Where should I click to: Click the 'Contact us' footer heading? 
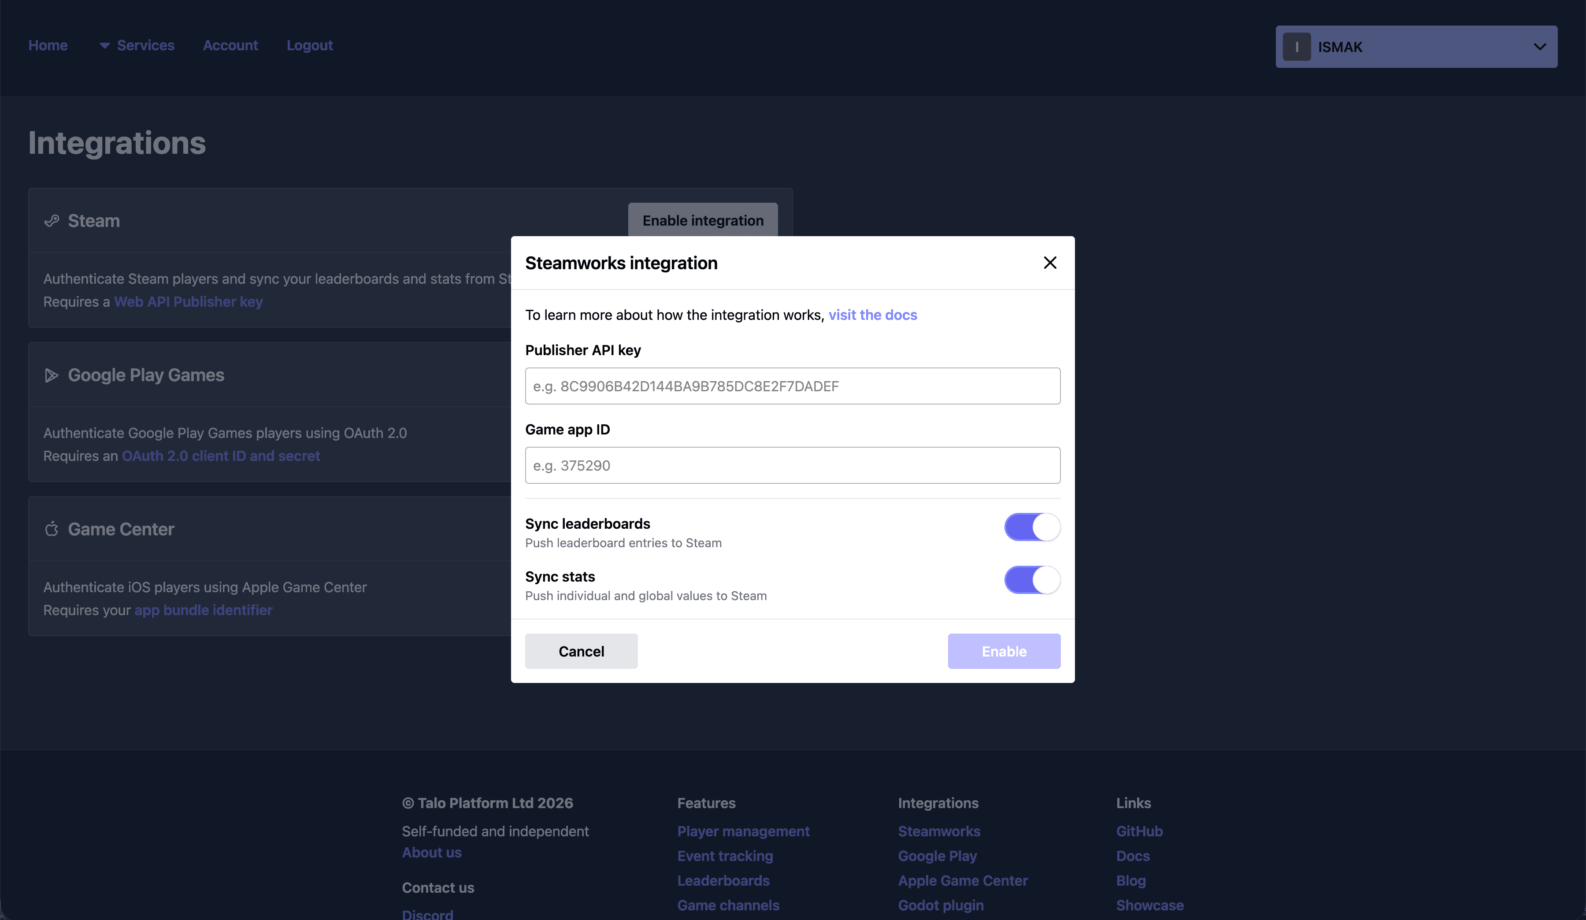click(x=438, y=887)
